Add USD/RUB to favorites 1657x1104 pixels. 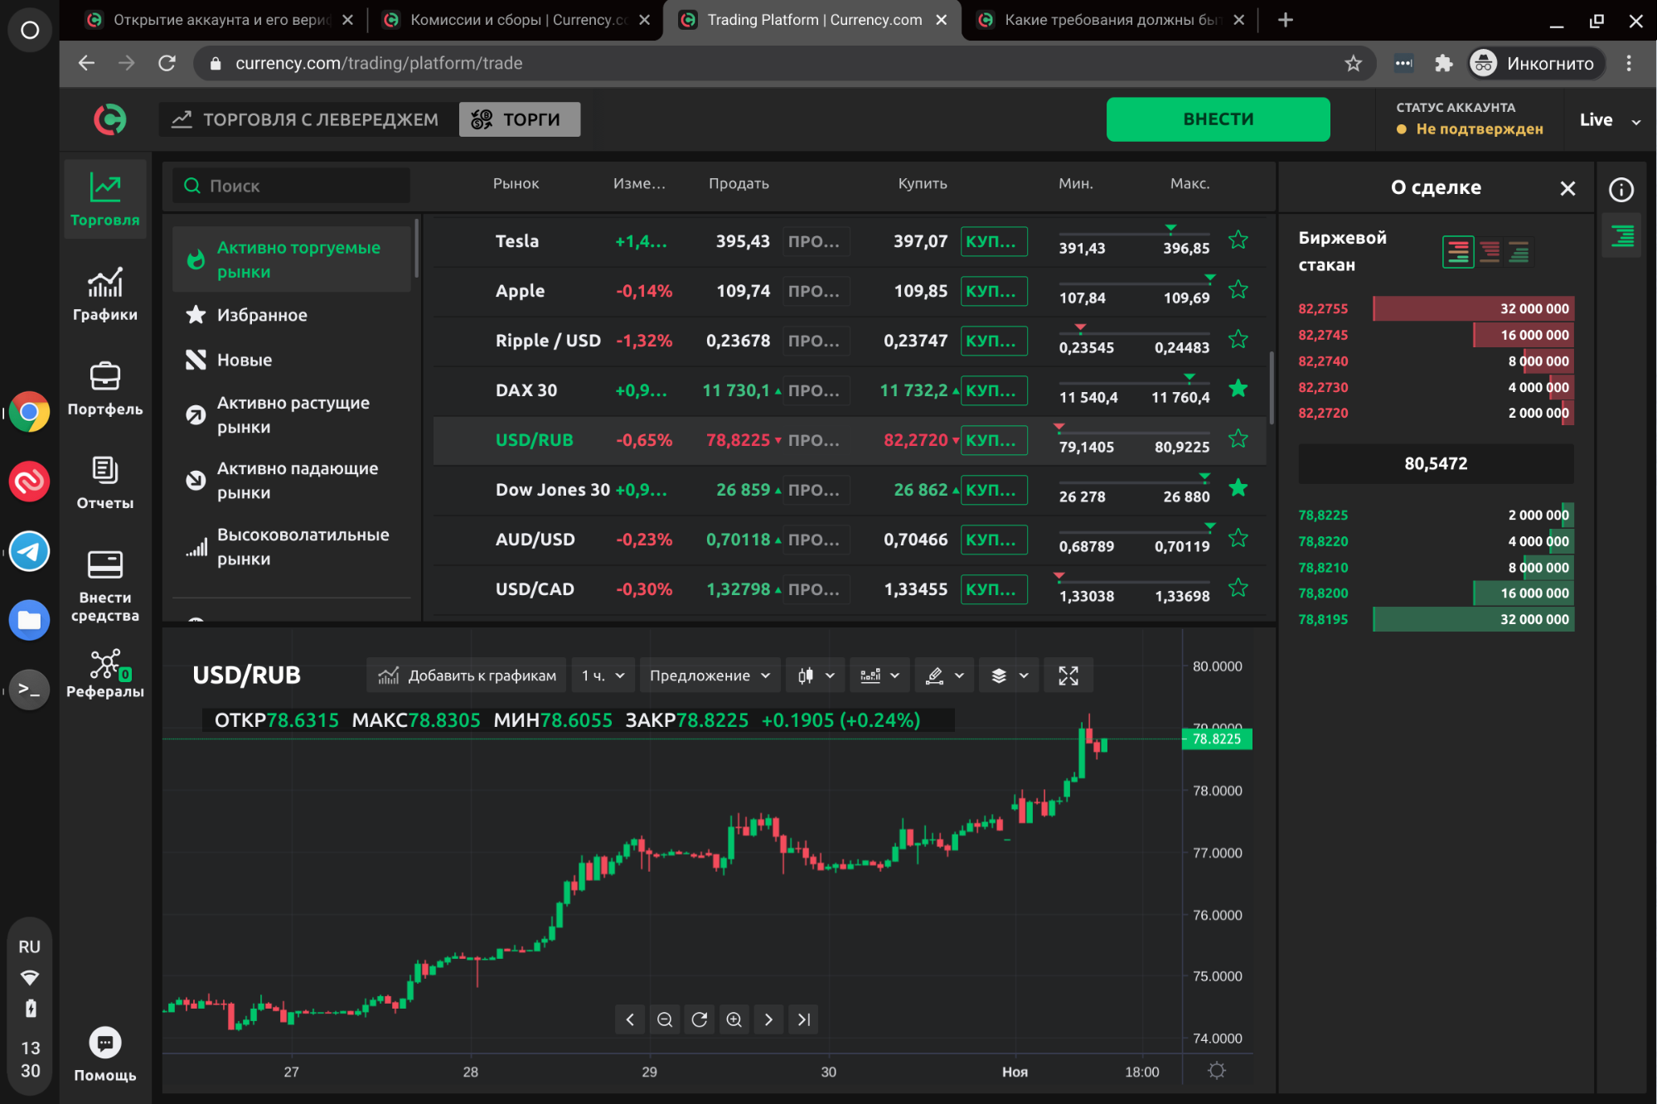point(1238,438)
